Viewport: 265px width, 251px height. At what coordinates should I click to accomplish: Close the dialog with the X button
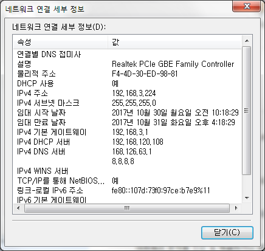click(x=246, y=6)
